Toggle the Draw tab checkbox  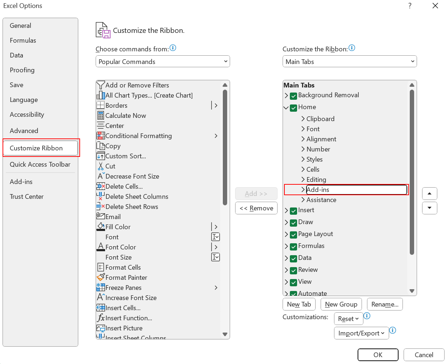pos(293,223)
